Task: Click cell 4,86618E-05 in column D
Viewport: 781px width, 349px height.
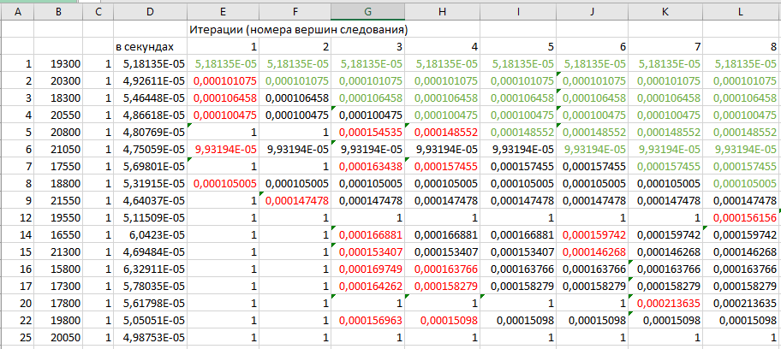Action: coord(151,115)
